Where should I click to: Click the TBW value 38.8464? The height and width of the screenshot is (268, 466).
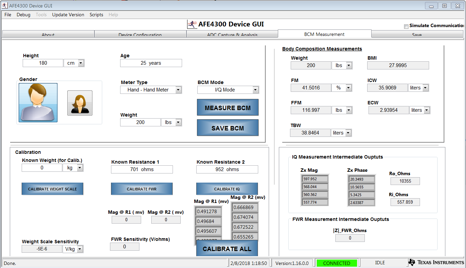(x=310, y=133)
